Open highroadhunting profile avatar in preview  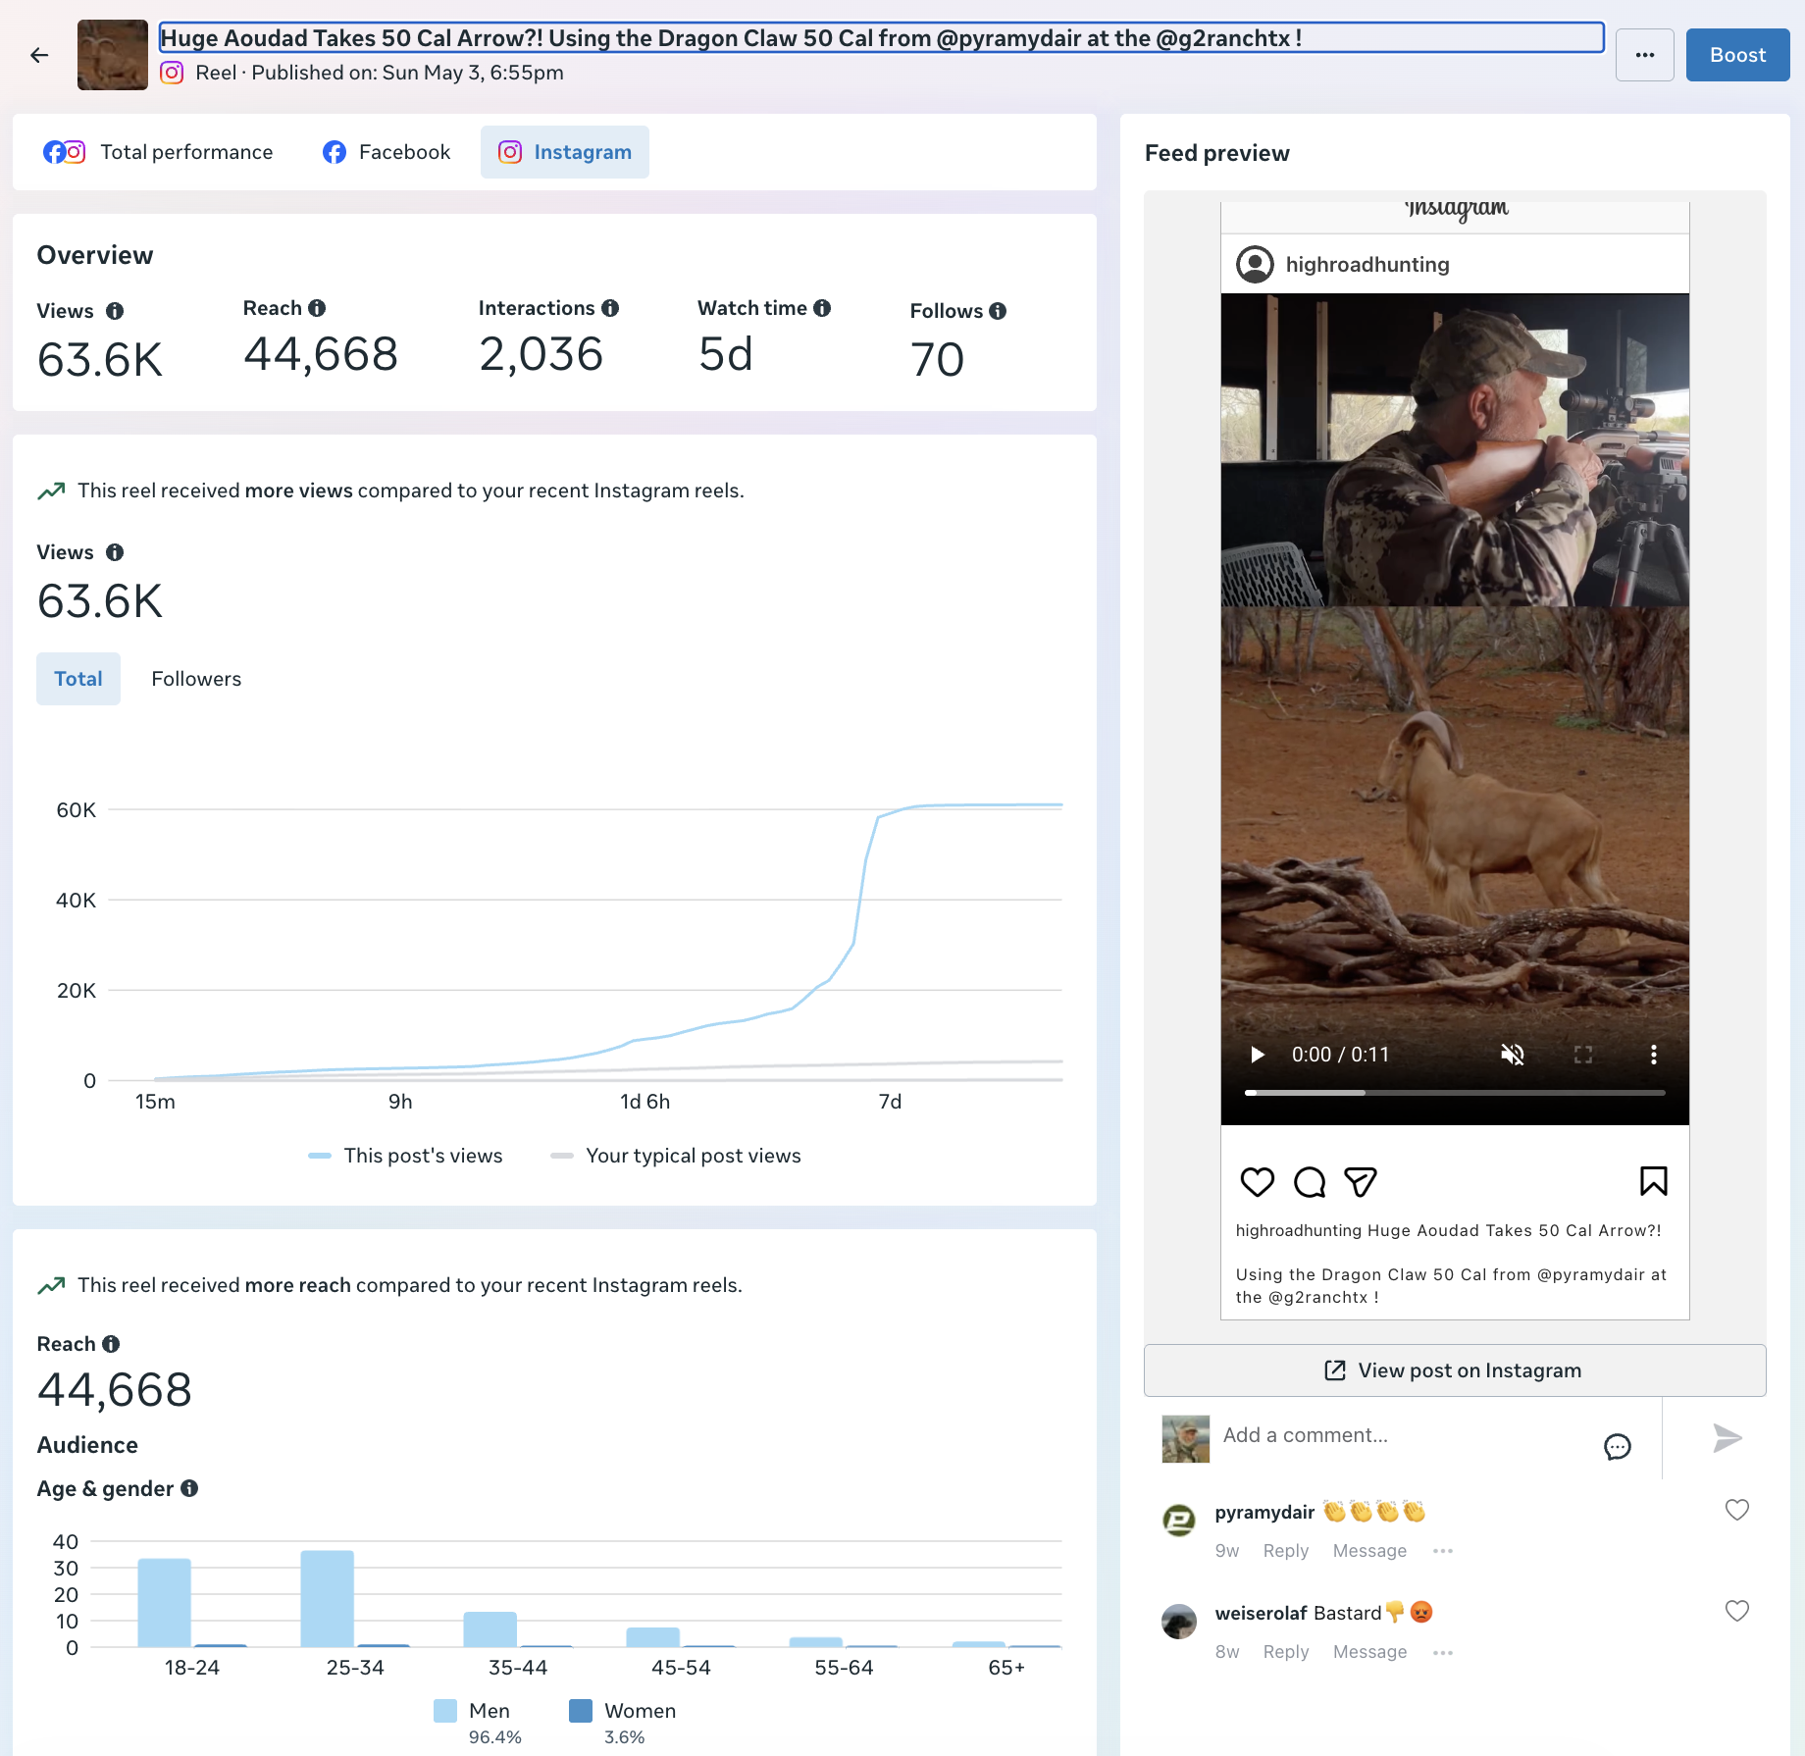[1255, 265]
